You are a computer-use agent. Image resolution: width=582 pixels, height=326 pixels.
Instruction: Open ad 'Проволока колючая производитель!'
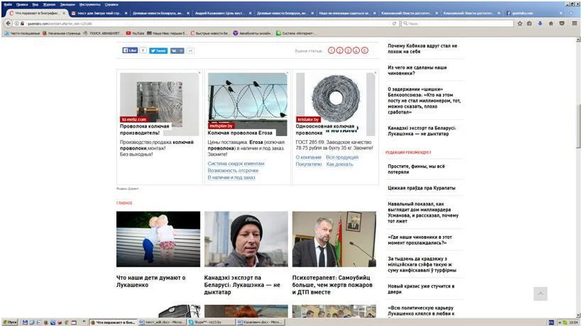[x=145, y=129]
